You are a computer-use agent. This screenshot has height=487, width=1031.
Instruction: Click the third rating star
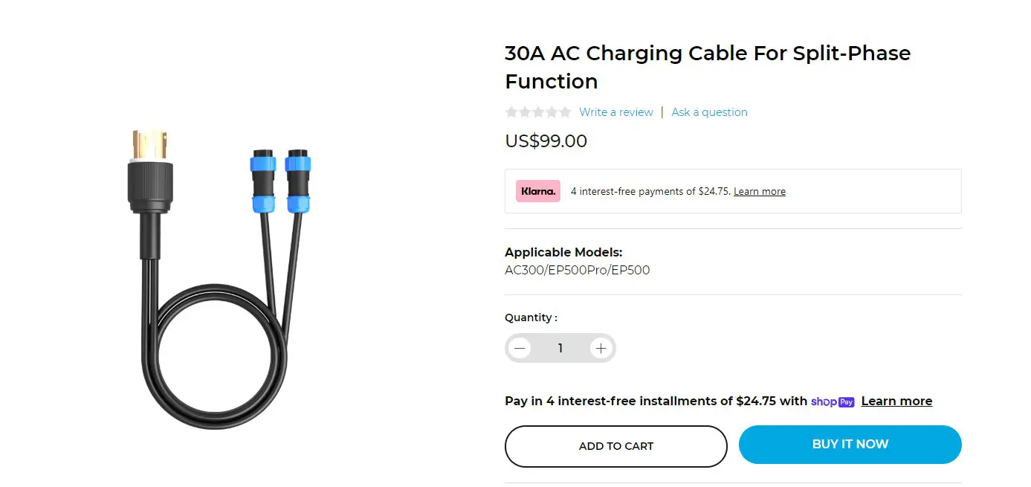tap(538, 112)
